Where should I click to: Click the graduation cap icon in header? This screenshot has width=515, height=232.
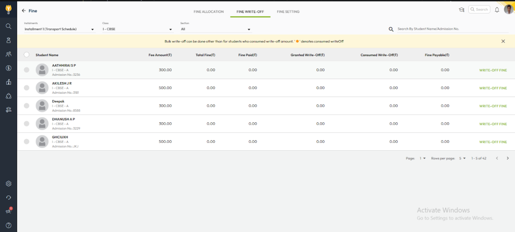point(461,10)
